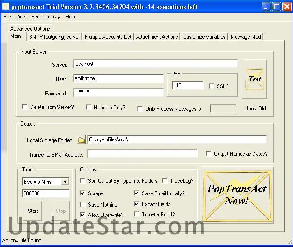Uncheck Allow Overwrite option
Viewport: 293px width, 247px height.
83,215
